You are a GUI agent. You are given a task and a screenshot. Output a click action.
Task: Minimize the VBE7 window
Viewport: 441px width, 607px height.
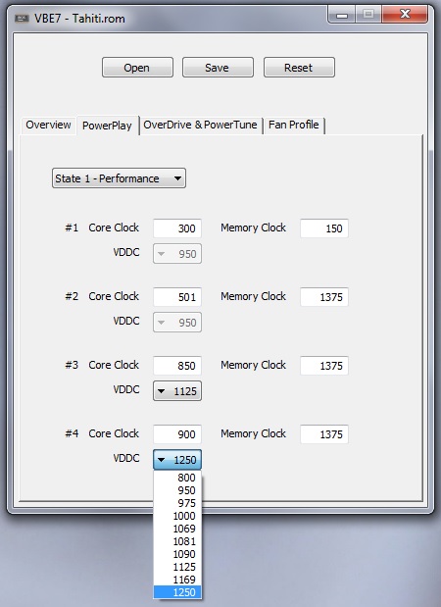(x=342, y=15)
